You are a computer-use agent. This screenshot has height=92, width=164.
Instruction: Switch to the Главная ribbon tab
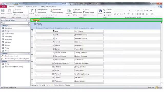(x=11, y=7)
